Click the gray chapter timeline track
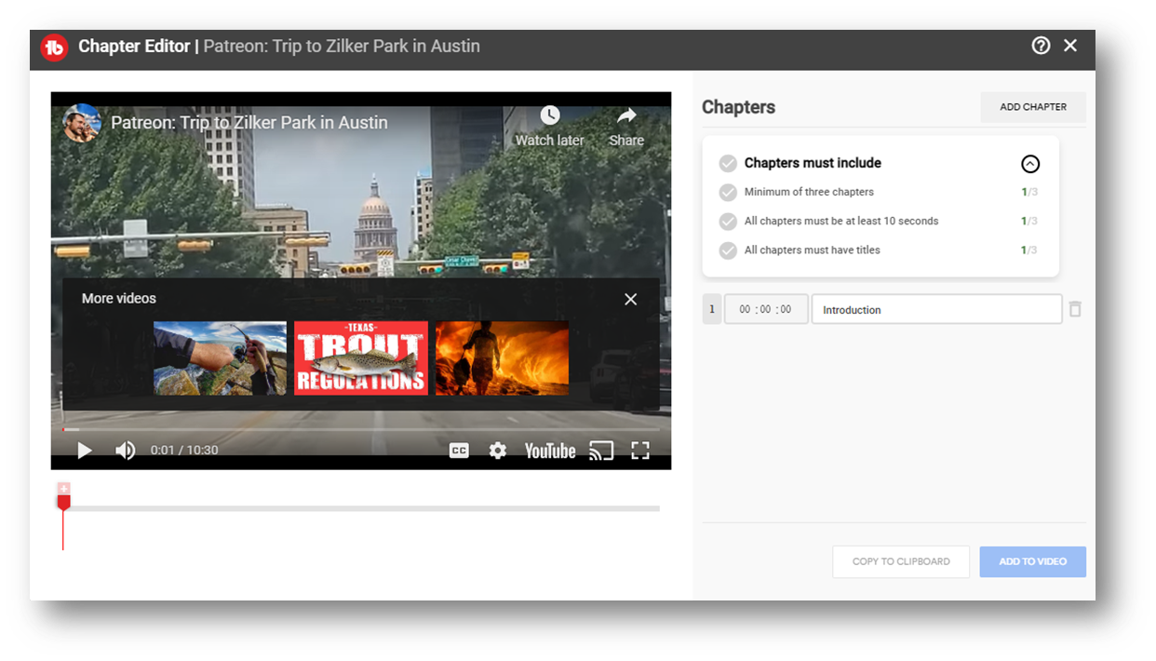1156x661 pixels. click(361, 508)
